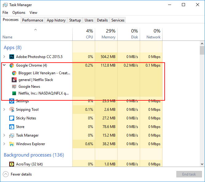205x182 pixels.
Task: Click the Snipping Tool scissors icon
Action: click(x=12, y=110)
